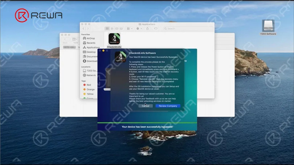Screen dimensions: 294x165
Task: Select Downloads in Finder sidebar
Action: (x=90, y=61)
